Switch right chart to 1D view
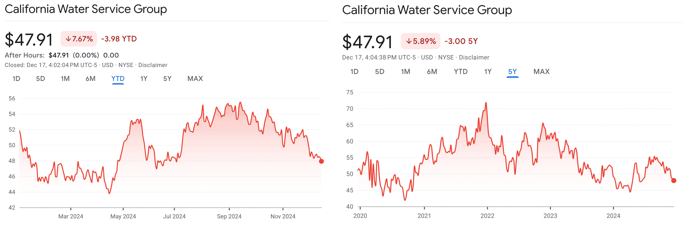The height and width of the screenshot is (227, 683). [354, 71]
